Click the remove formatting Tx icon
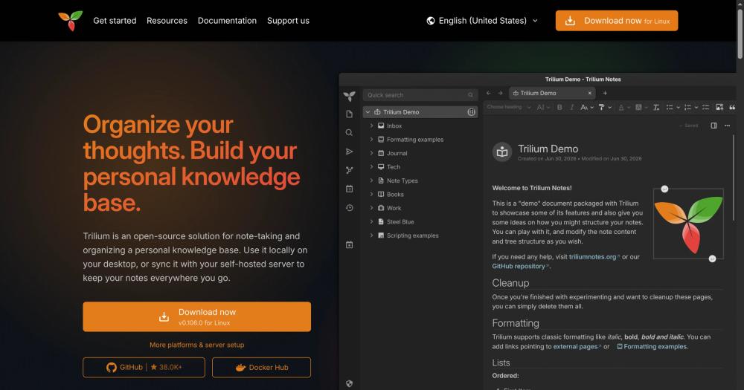 (655, 107)
